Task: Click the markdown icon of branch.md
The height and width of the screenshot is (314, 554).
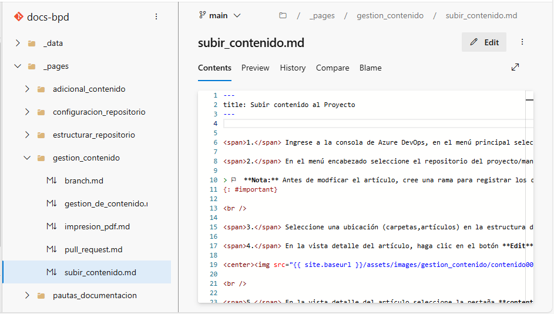Action: [52, 181]
